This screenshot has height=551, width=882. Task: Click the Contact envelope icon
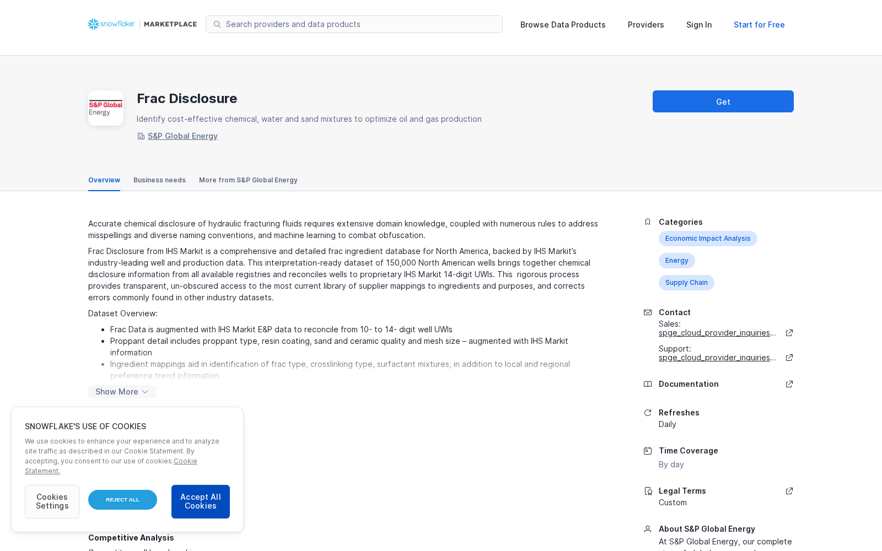[x=648, y=312]
